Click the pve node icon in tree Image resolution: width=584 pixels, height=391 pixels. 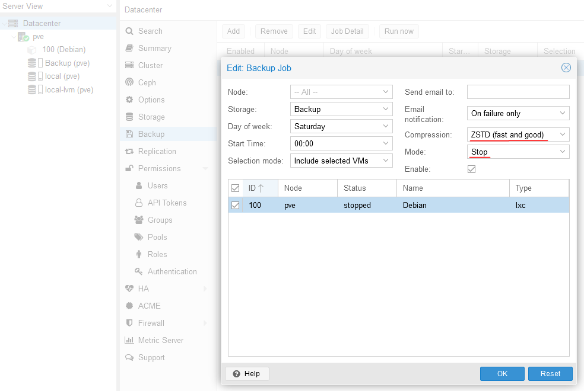click(23, 37)
